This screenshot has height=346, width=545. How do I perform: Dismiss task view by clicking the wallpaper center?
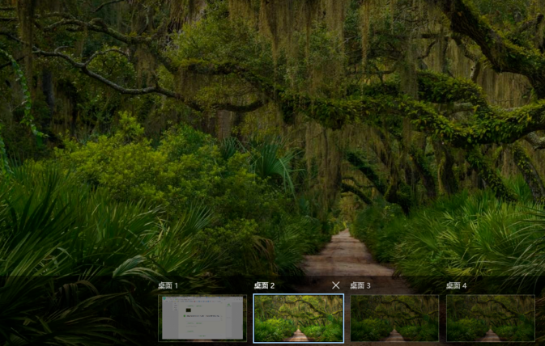(x=272, y=146)
